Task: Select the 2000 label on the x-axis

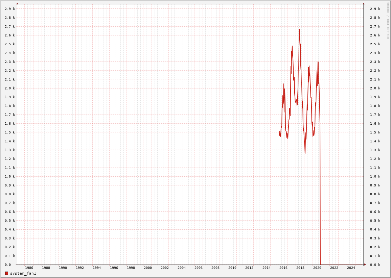Action: coord(148,268)
